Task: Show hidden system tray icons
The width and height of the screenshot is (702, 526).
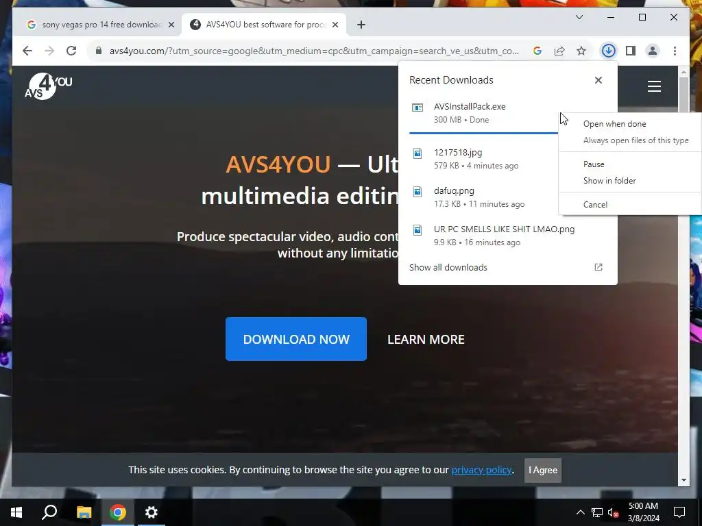Action: pos(580,512)
